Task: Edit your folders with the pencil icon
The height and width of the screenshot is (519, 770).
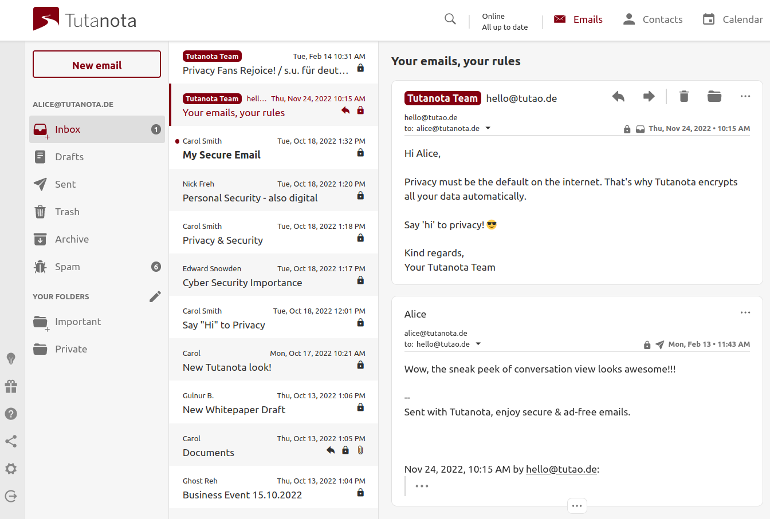Action: [155, 296]
